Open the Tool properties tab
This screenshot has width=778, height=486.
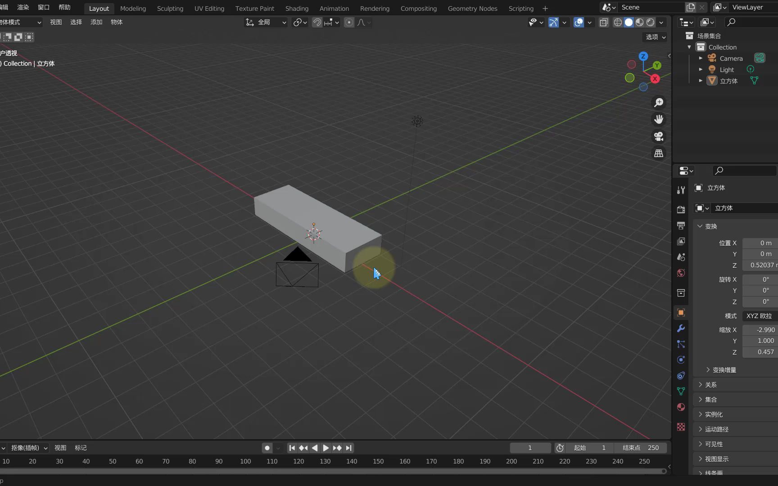[x=681, y=190]
